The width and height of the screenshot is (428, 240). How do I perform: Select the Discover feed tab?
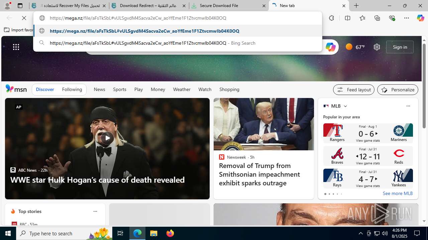[45, 89]
